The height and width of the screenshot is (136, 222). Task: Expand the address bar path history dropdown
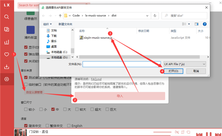[x=147, y=15]
